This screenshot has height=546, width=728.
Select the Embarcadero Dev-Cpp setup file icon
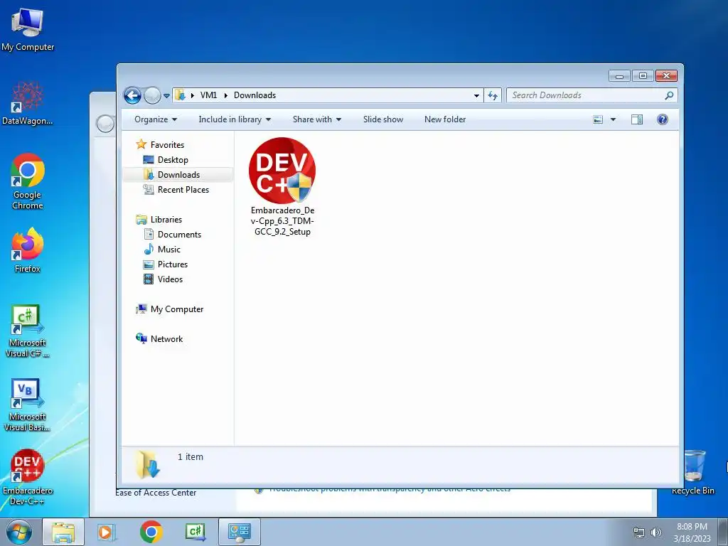282,171
